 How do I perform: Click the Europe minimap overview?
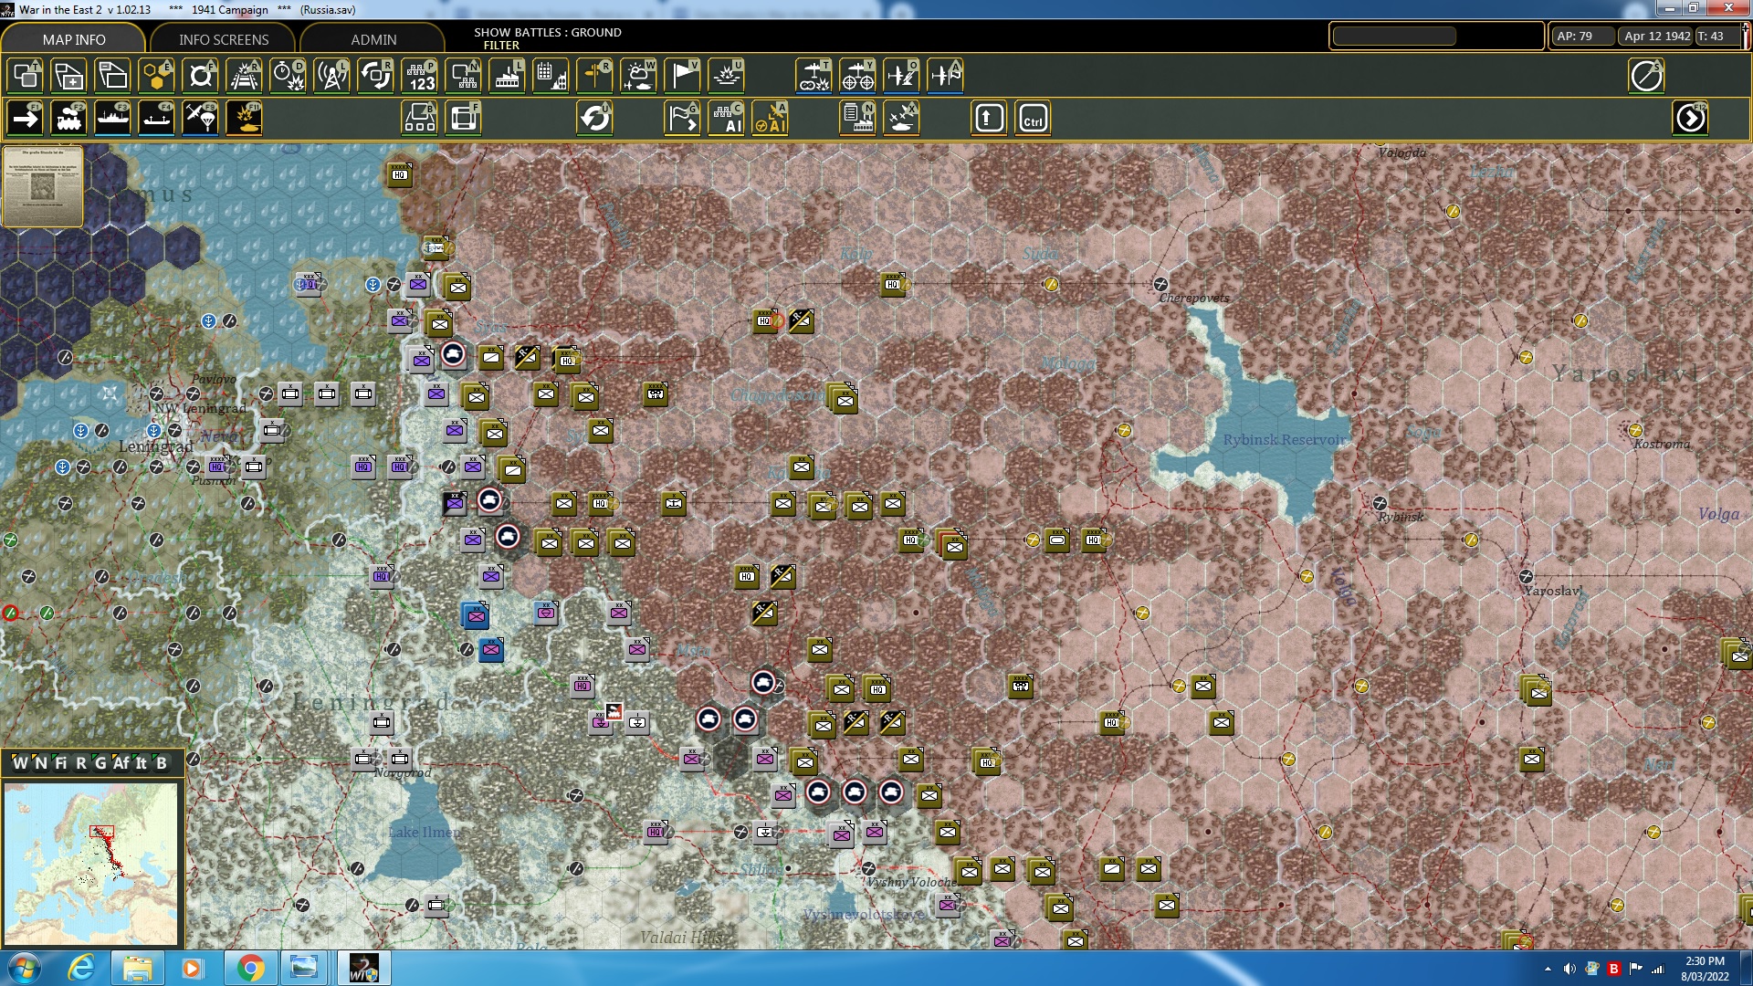(90, 864)
